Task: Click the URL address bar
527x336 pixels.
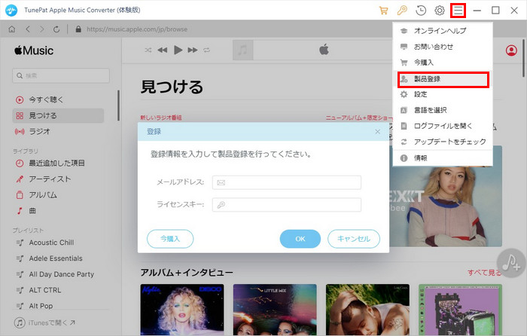Action: (x=137, y=29)
